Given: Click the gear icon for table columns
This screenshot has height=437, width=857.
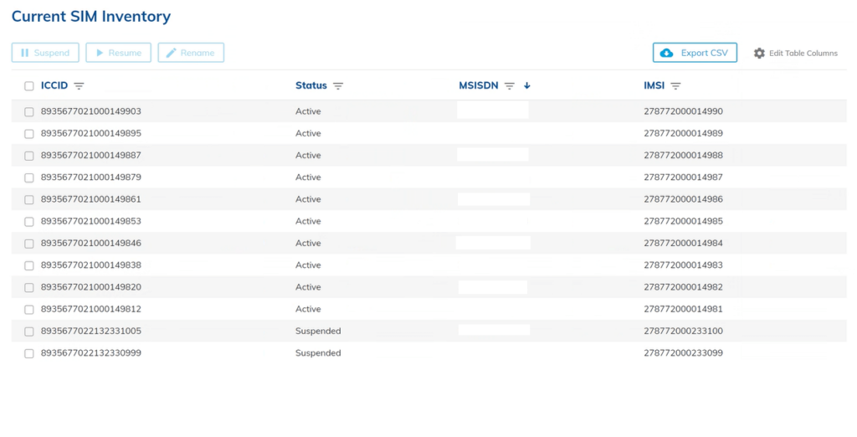Looking at the screenshot, I should click(x=759, y=54).
